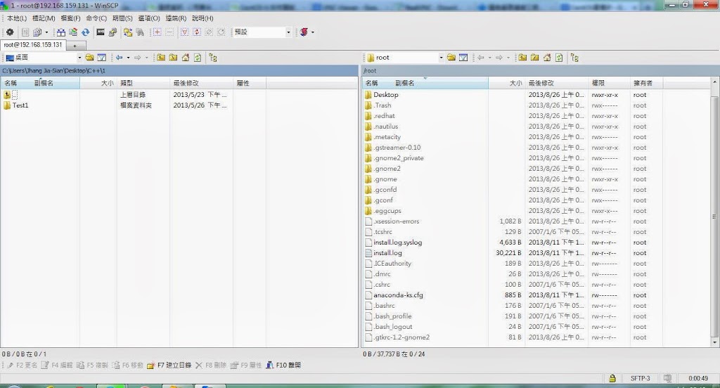The width and height of the screenshot is (720, 388).
Task: Click the new session plus tab
Action: pyautogui.click(x=75, y=46)
